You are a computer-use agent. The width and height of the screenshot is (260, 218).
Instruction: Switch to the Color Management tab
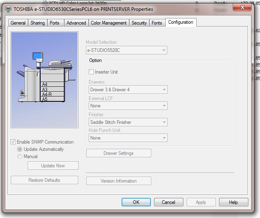[x=109, y=23]
